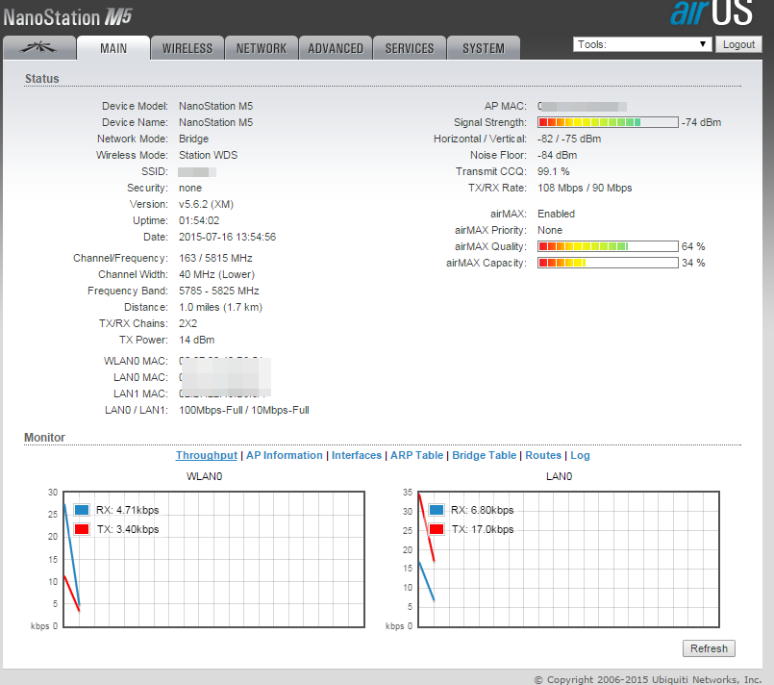
Task: Open the Interfaces monitor link
Action: pyautogui.click(x=357, y=455)
